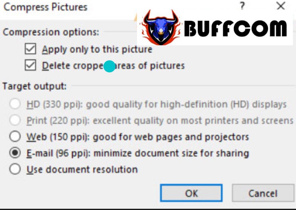This screenshot has height=210, width=296.
Task: Click the BUFFCOM wordmark text
Action: pos(236,28)
